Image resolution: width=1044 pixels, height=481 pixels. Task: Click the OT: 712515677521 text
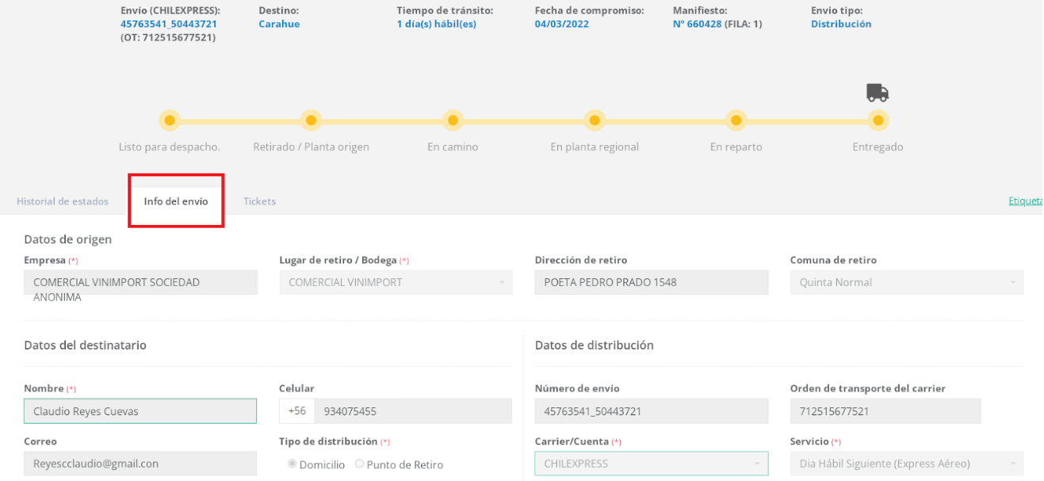pos(168,37)
